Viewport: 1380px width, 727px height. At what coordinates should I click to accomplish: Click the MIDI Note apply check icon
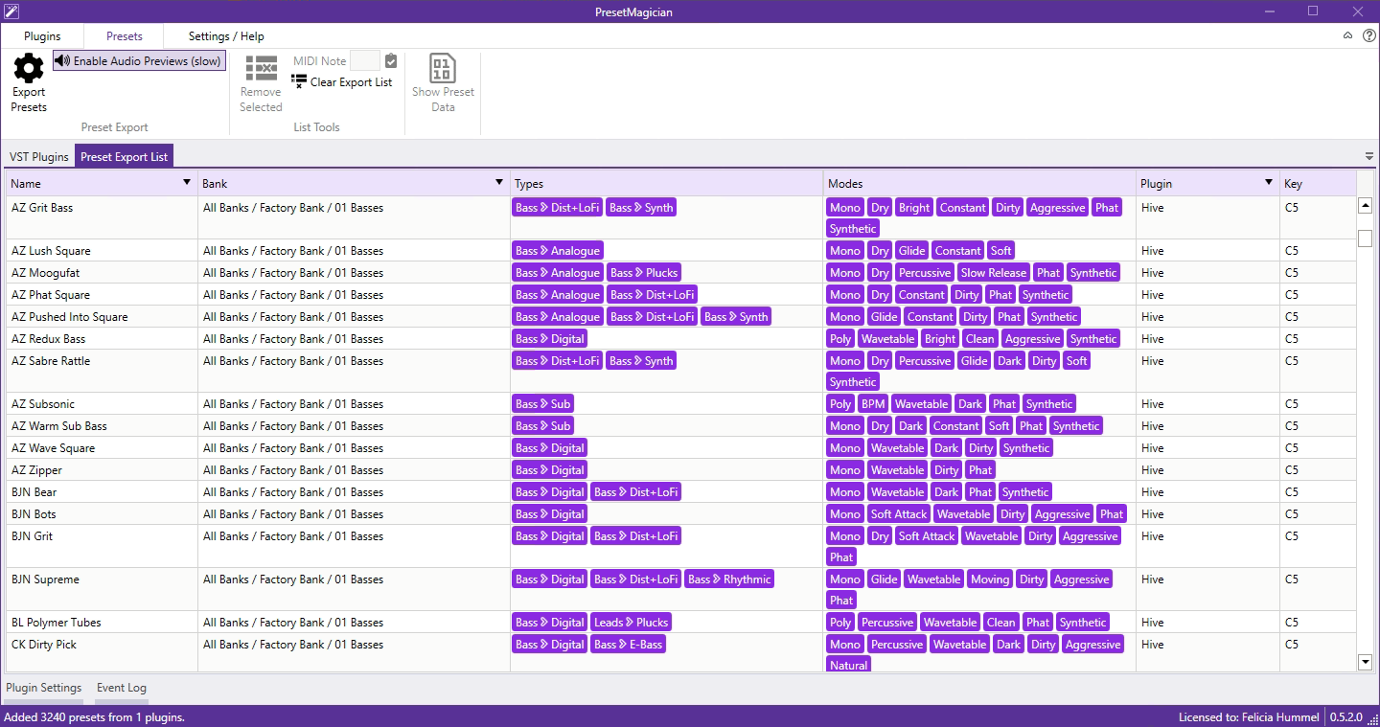(x=391, y=60)
